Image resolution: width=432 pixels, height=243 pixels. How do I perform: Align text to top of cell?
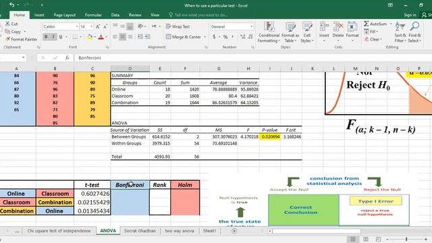(115, 26)
